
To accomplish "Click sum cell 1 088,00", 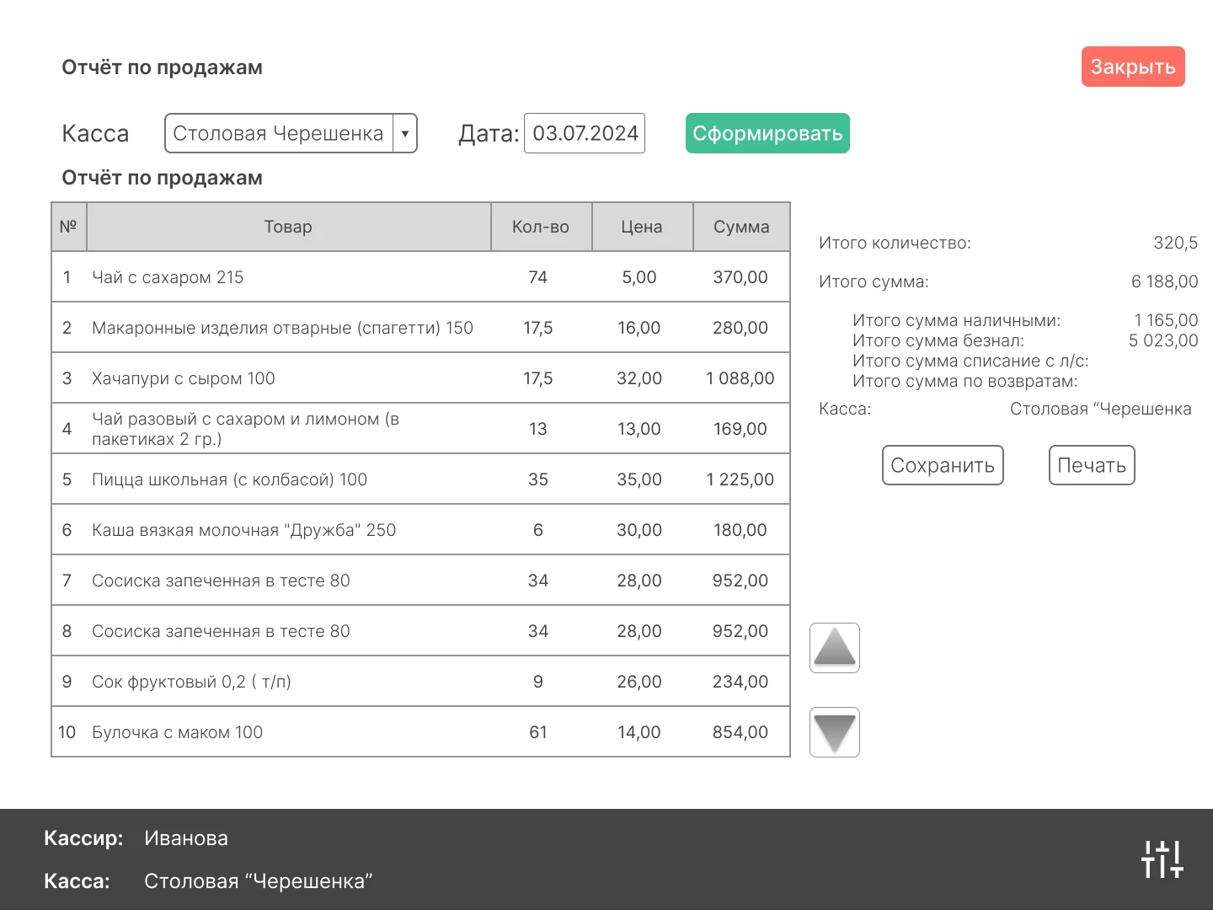I will [x=740, y=378].
